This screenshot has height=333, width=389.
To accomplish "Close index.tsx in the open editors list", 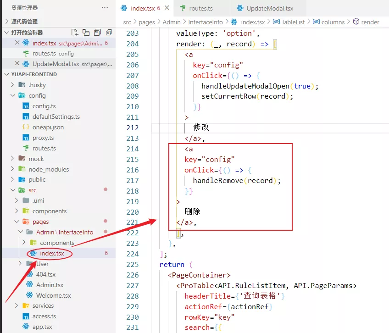I will click(17, 43).
